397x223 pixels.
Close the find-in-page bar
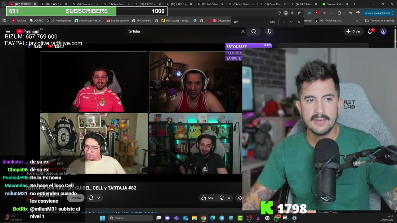(x=299, y=22)
